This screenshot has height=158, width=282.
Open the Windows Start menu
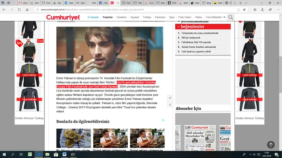click(4, 154)
